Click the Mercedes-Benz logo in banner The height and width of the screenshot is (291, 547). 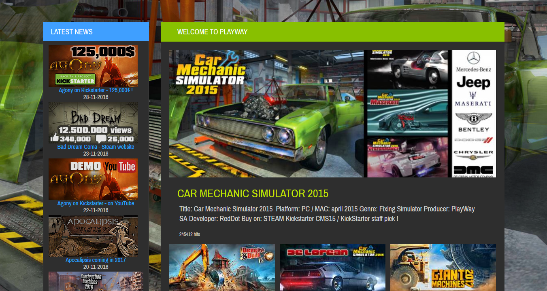pos(473,62)
